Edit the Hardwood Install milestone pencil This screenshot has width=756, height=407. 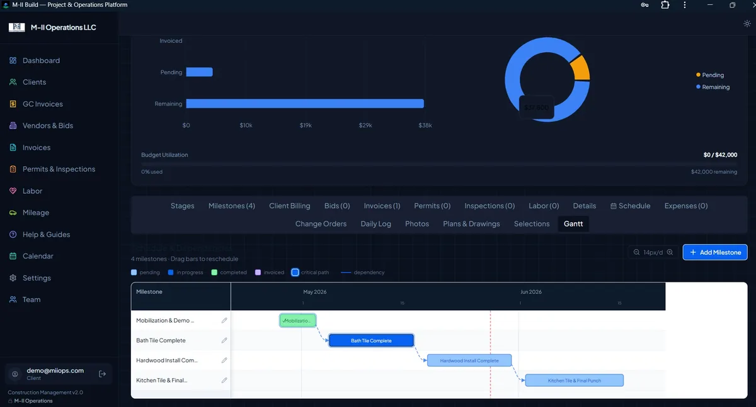pos(224,360)
